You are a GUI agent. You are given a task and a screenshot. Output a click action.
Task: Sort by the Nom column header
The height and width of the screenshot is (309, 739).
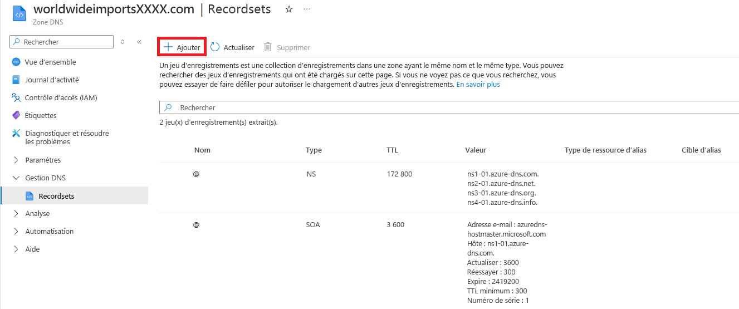(202, 150)
